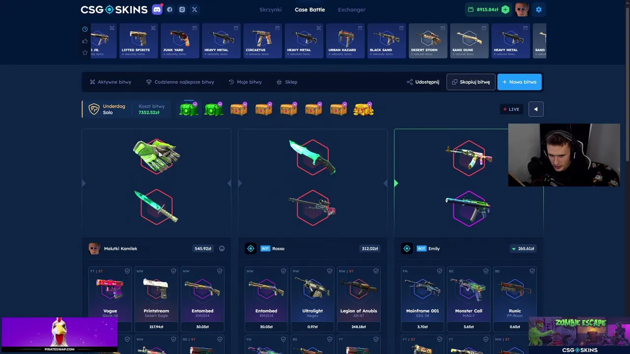This screenshot has height=354, width=630.
Task: Click the Skopiuj bitwę button
Action: pyautogui.click(x=471, y=82)
